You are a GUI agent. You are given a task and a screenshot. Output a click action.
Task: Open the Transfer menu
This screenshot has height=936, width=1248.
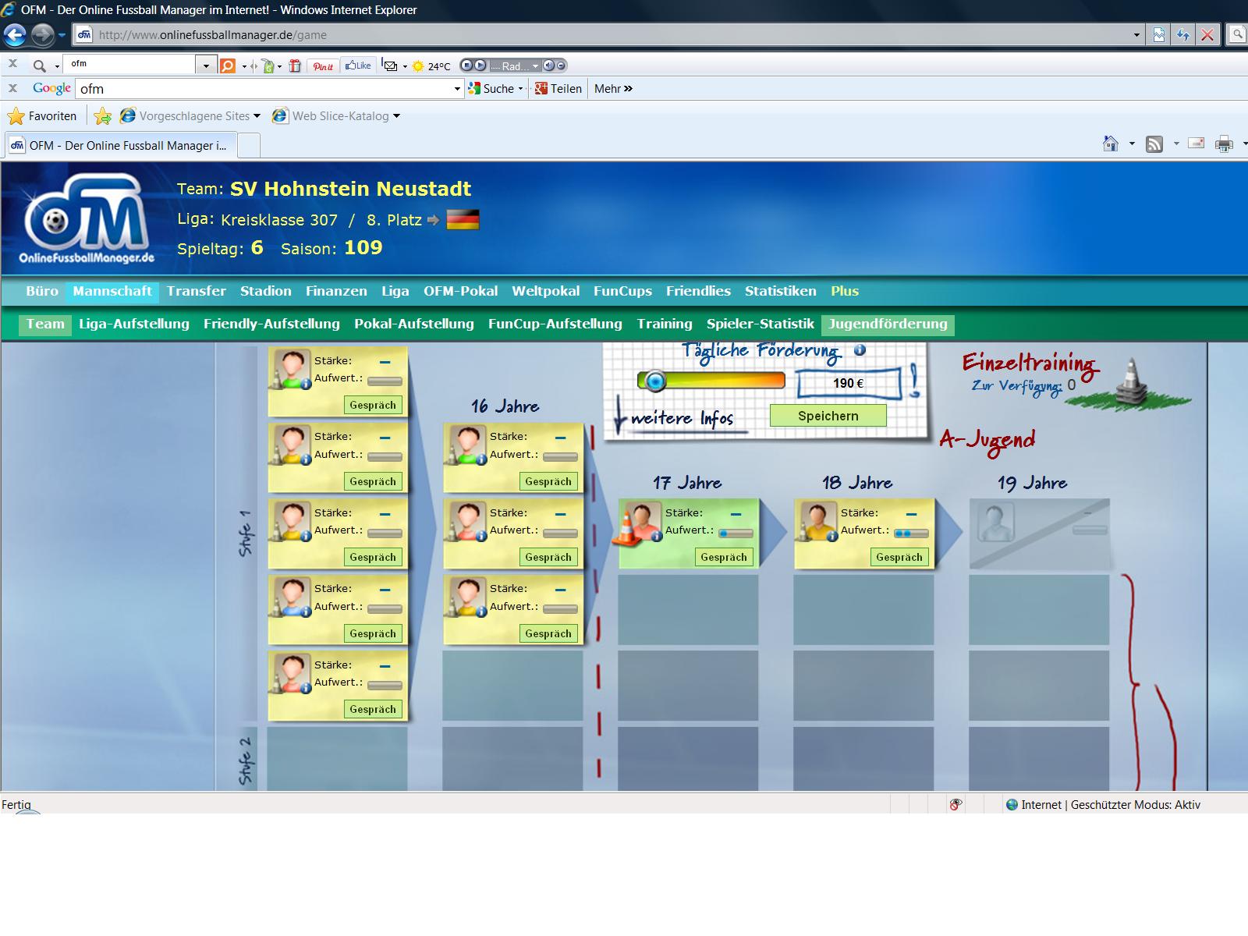(x=196, y=291)
